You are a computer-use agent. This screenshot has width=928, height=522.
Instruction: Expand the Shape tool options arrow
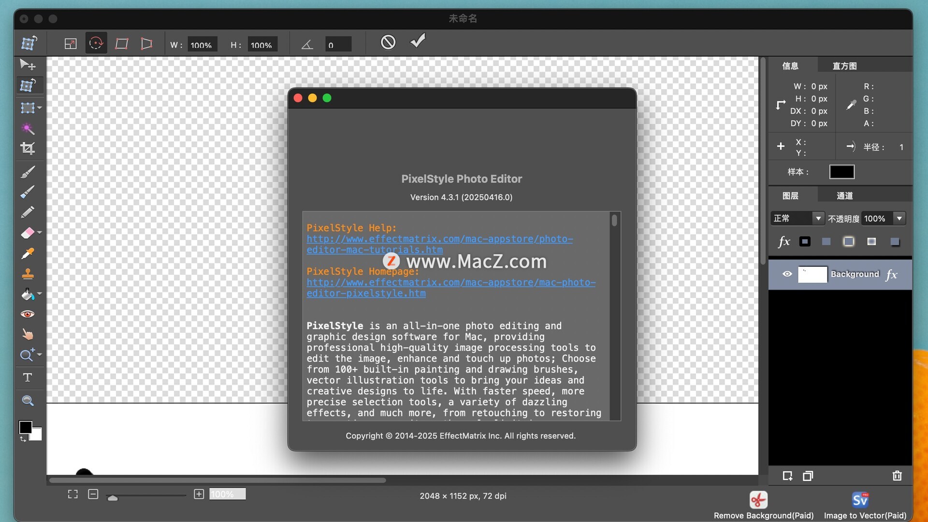[40, 354]
